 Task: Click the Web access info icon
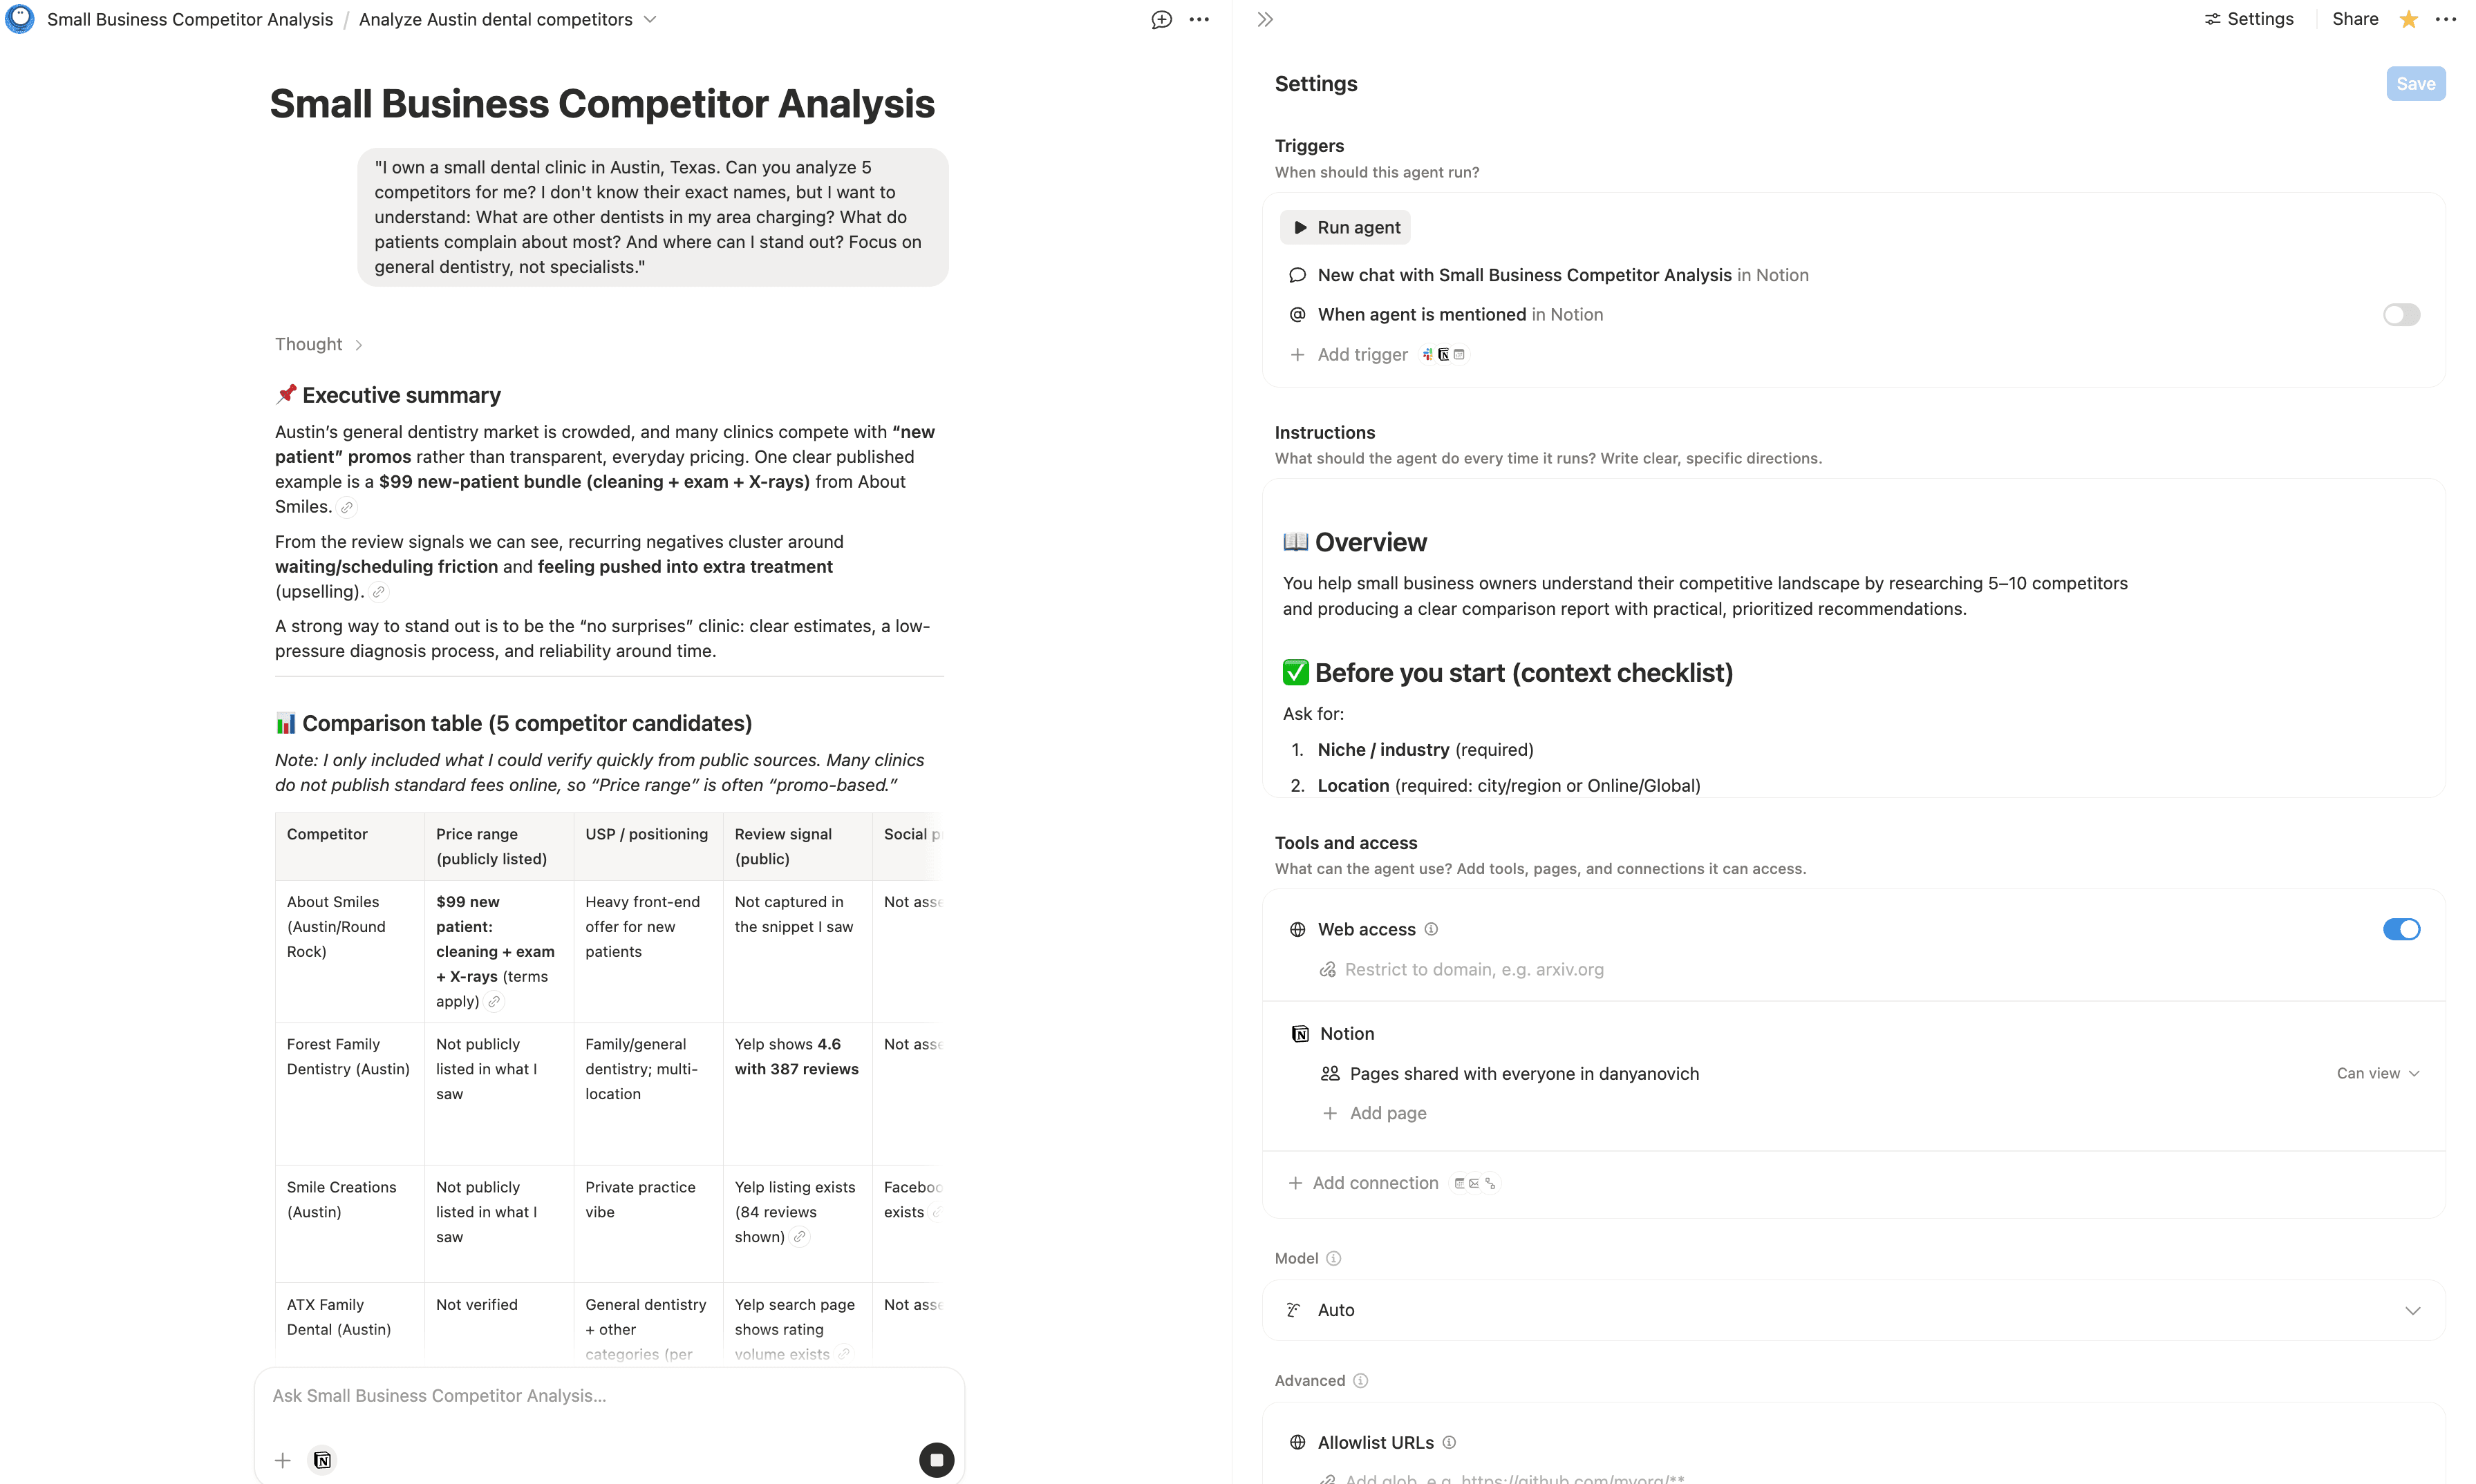click(1431, 929)
